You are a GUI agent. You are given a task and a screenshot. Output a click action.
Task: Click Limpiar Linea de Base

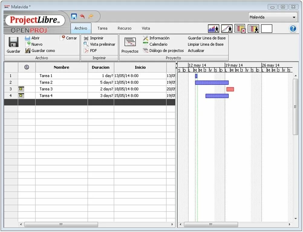pyautogui.click(x=206, y=44)
